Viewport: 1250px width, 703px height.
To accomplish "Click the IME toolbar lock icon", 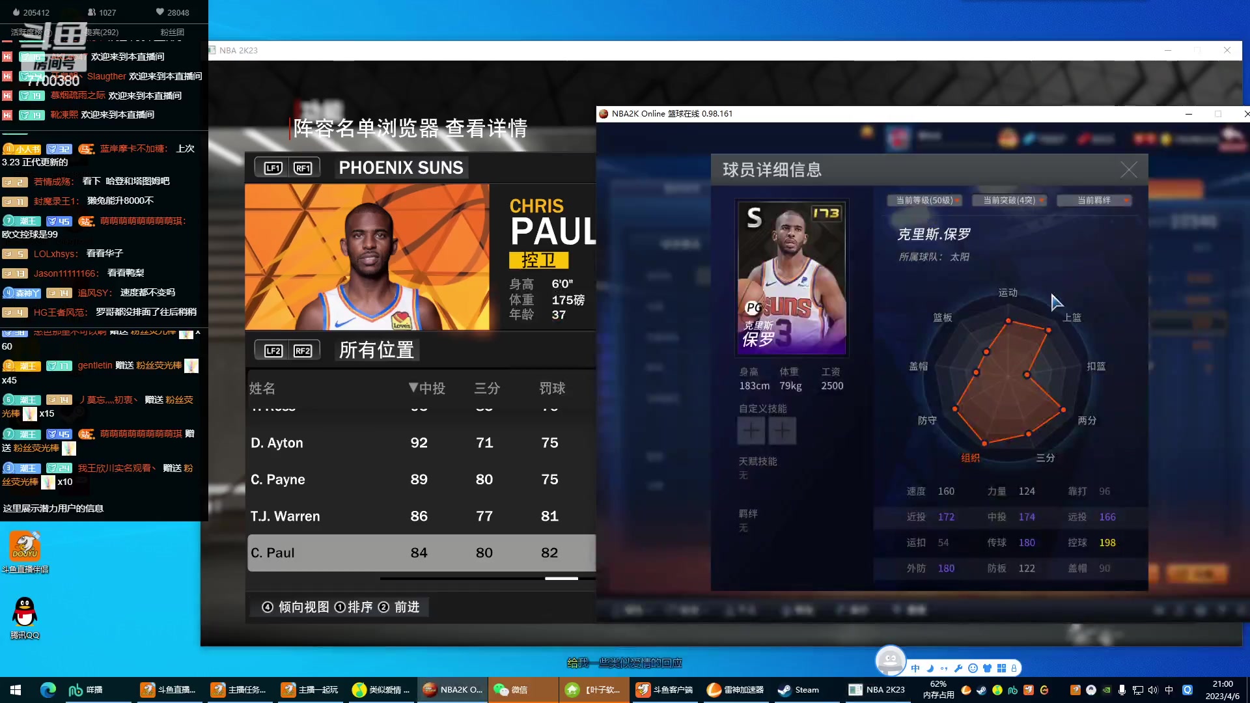I will (1014, 669).
